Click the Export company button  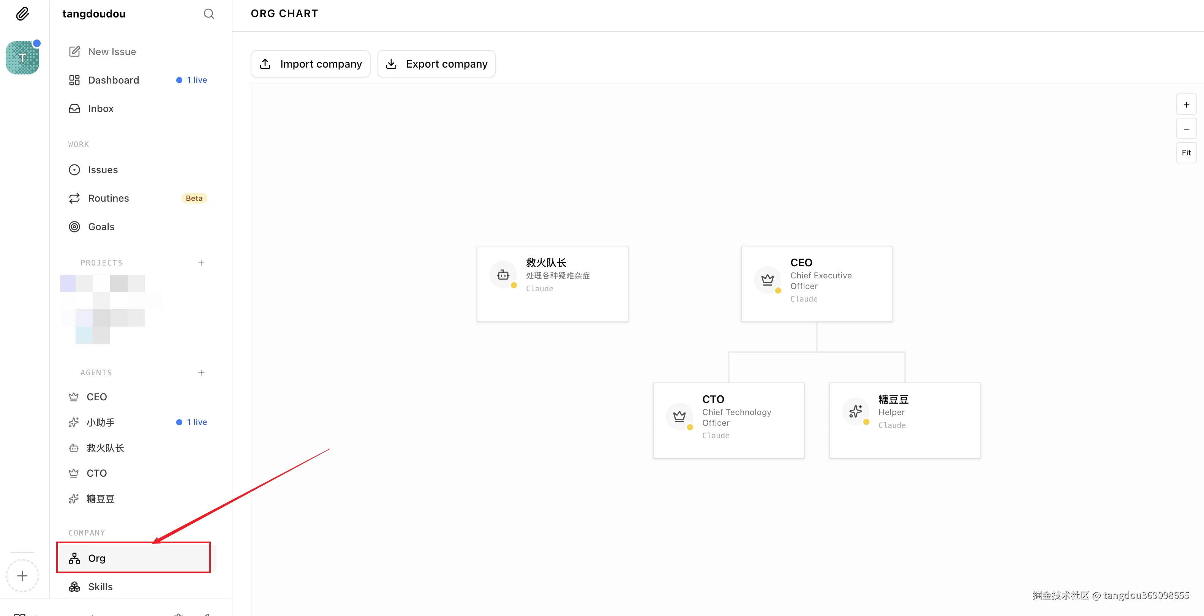pyautogui.click(x=436, y=63)
